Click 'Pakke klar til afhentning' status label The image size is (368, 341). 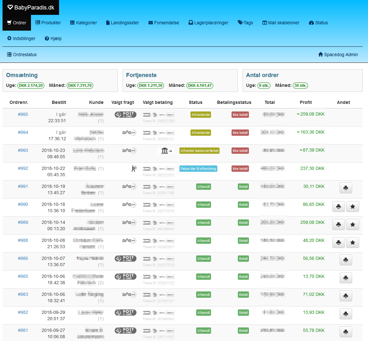pos(198,169)
